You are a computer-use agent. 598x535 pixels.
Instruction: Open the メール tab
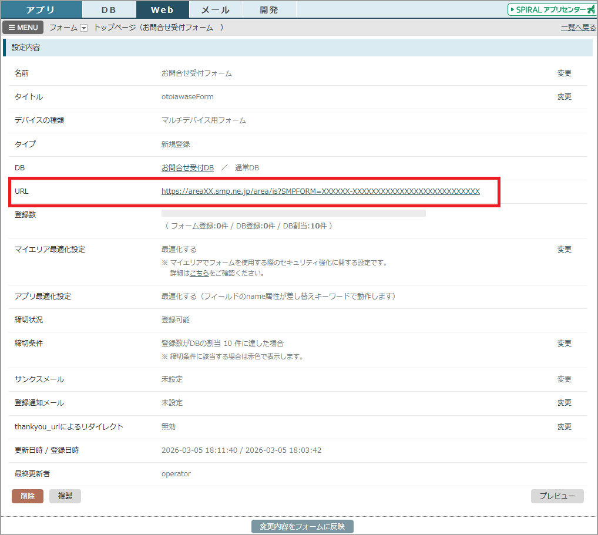click(x=216, y=9)
